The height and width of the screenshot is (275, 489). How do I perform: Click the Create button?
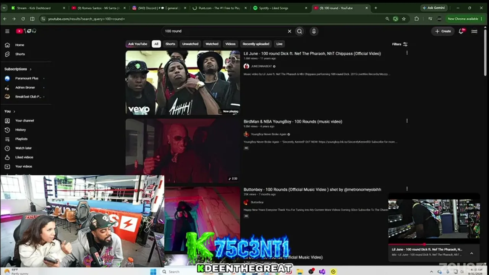click(443, 31)
